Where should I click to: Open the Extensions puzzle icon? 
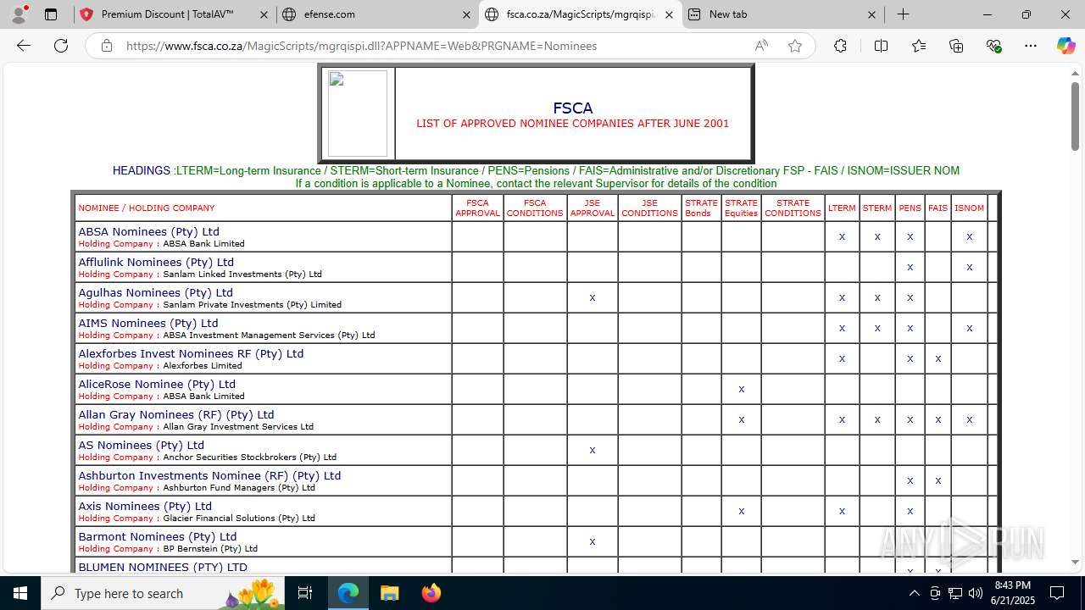pyautogui.click(x=840, y=46)
